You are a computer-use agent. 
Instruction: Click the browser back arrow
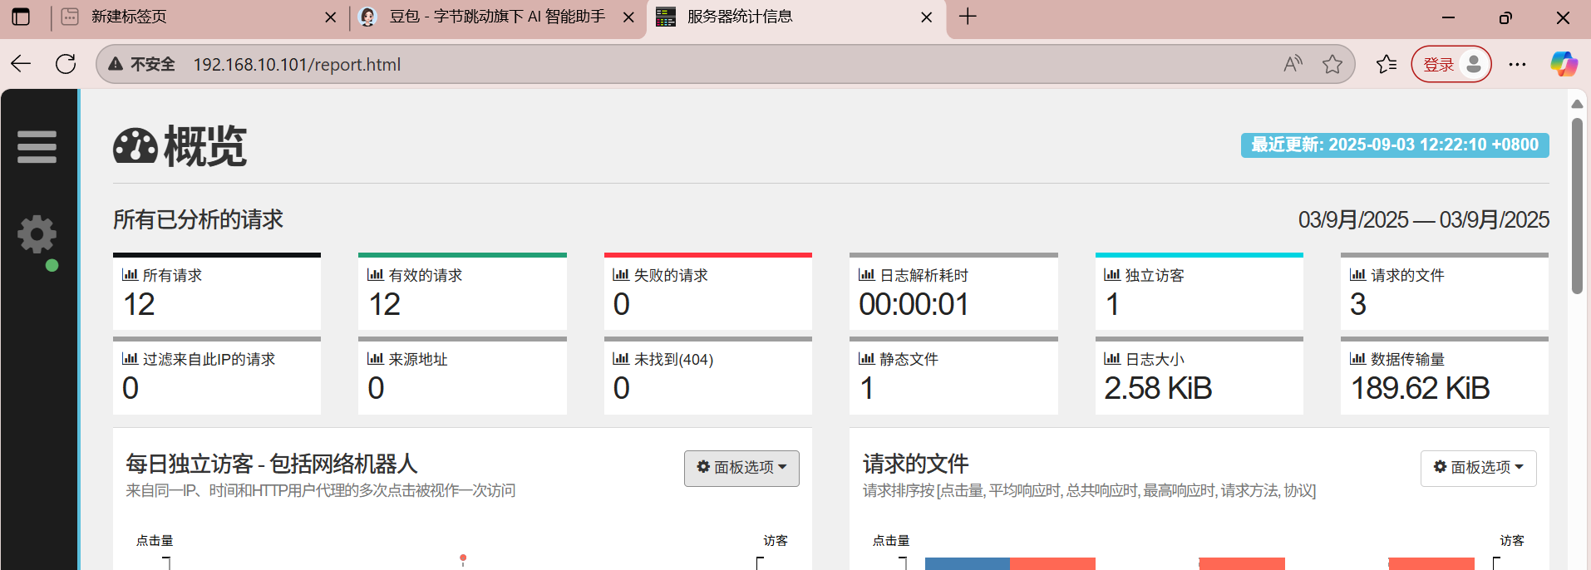[x=22, y=64]
